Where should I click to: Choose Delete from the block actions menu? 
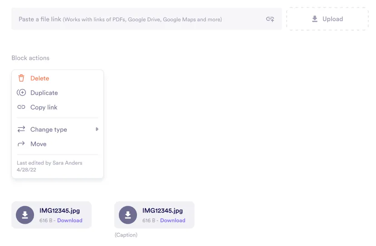[x=39, y=78]
